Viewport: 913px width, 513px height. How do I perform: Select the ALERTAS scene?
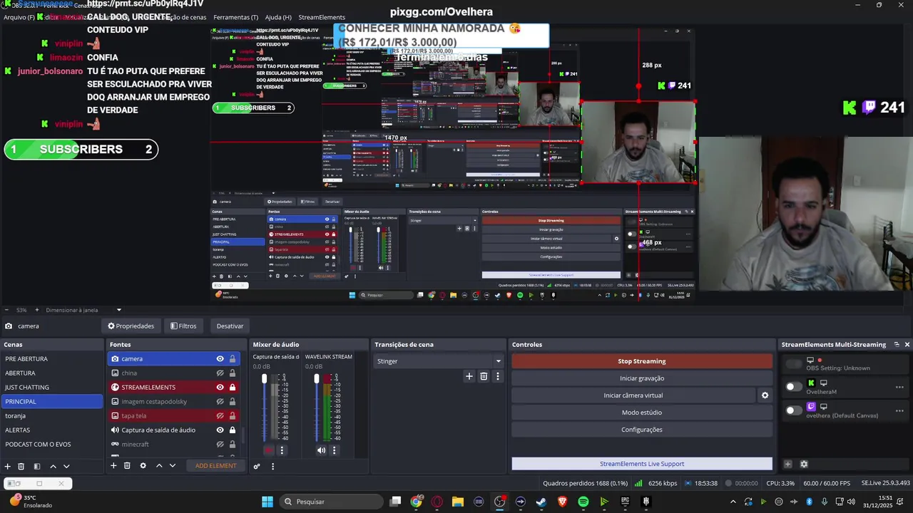coord(51,430)
